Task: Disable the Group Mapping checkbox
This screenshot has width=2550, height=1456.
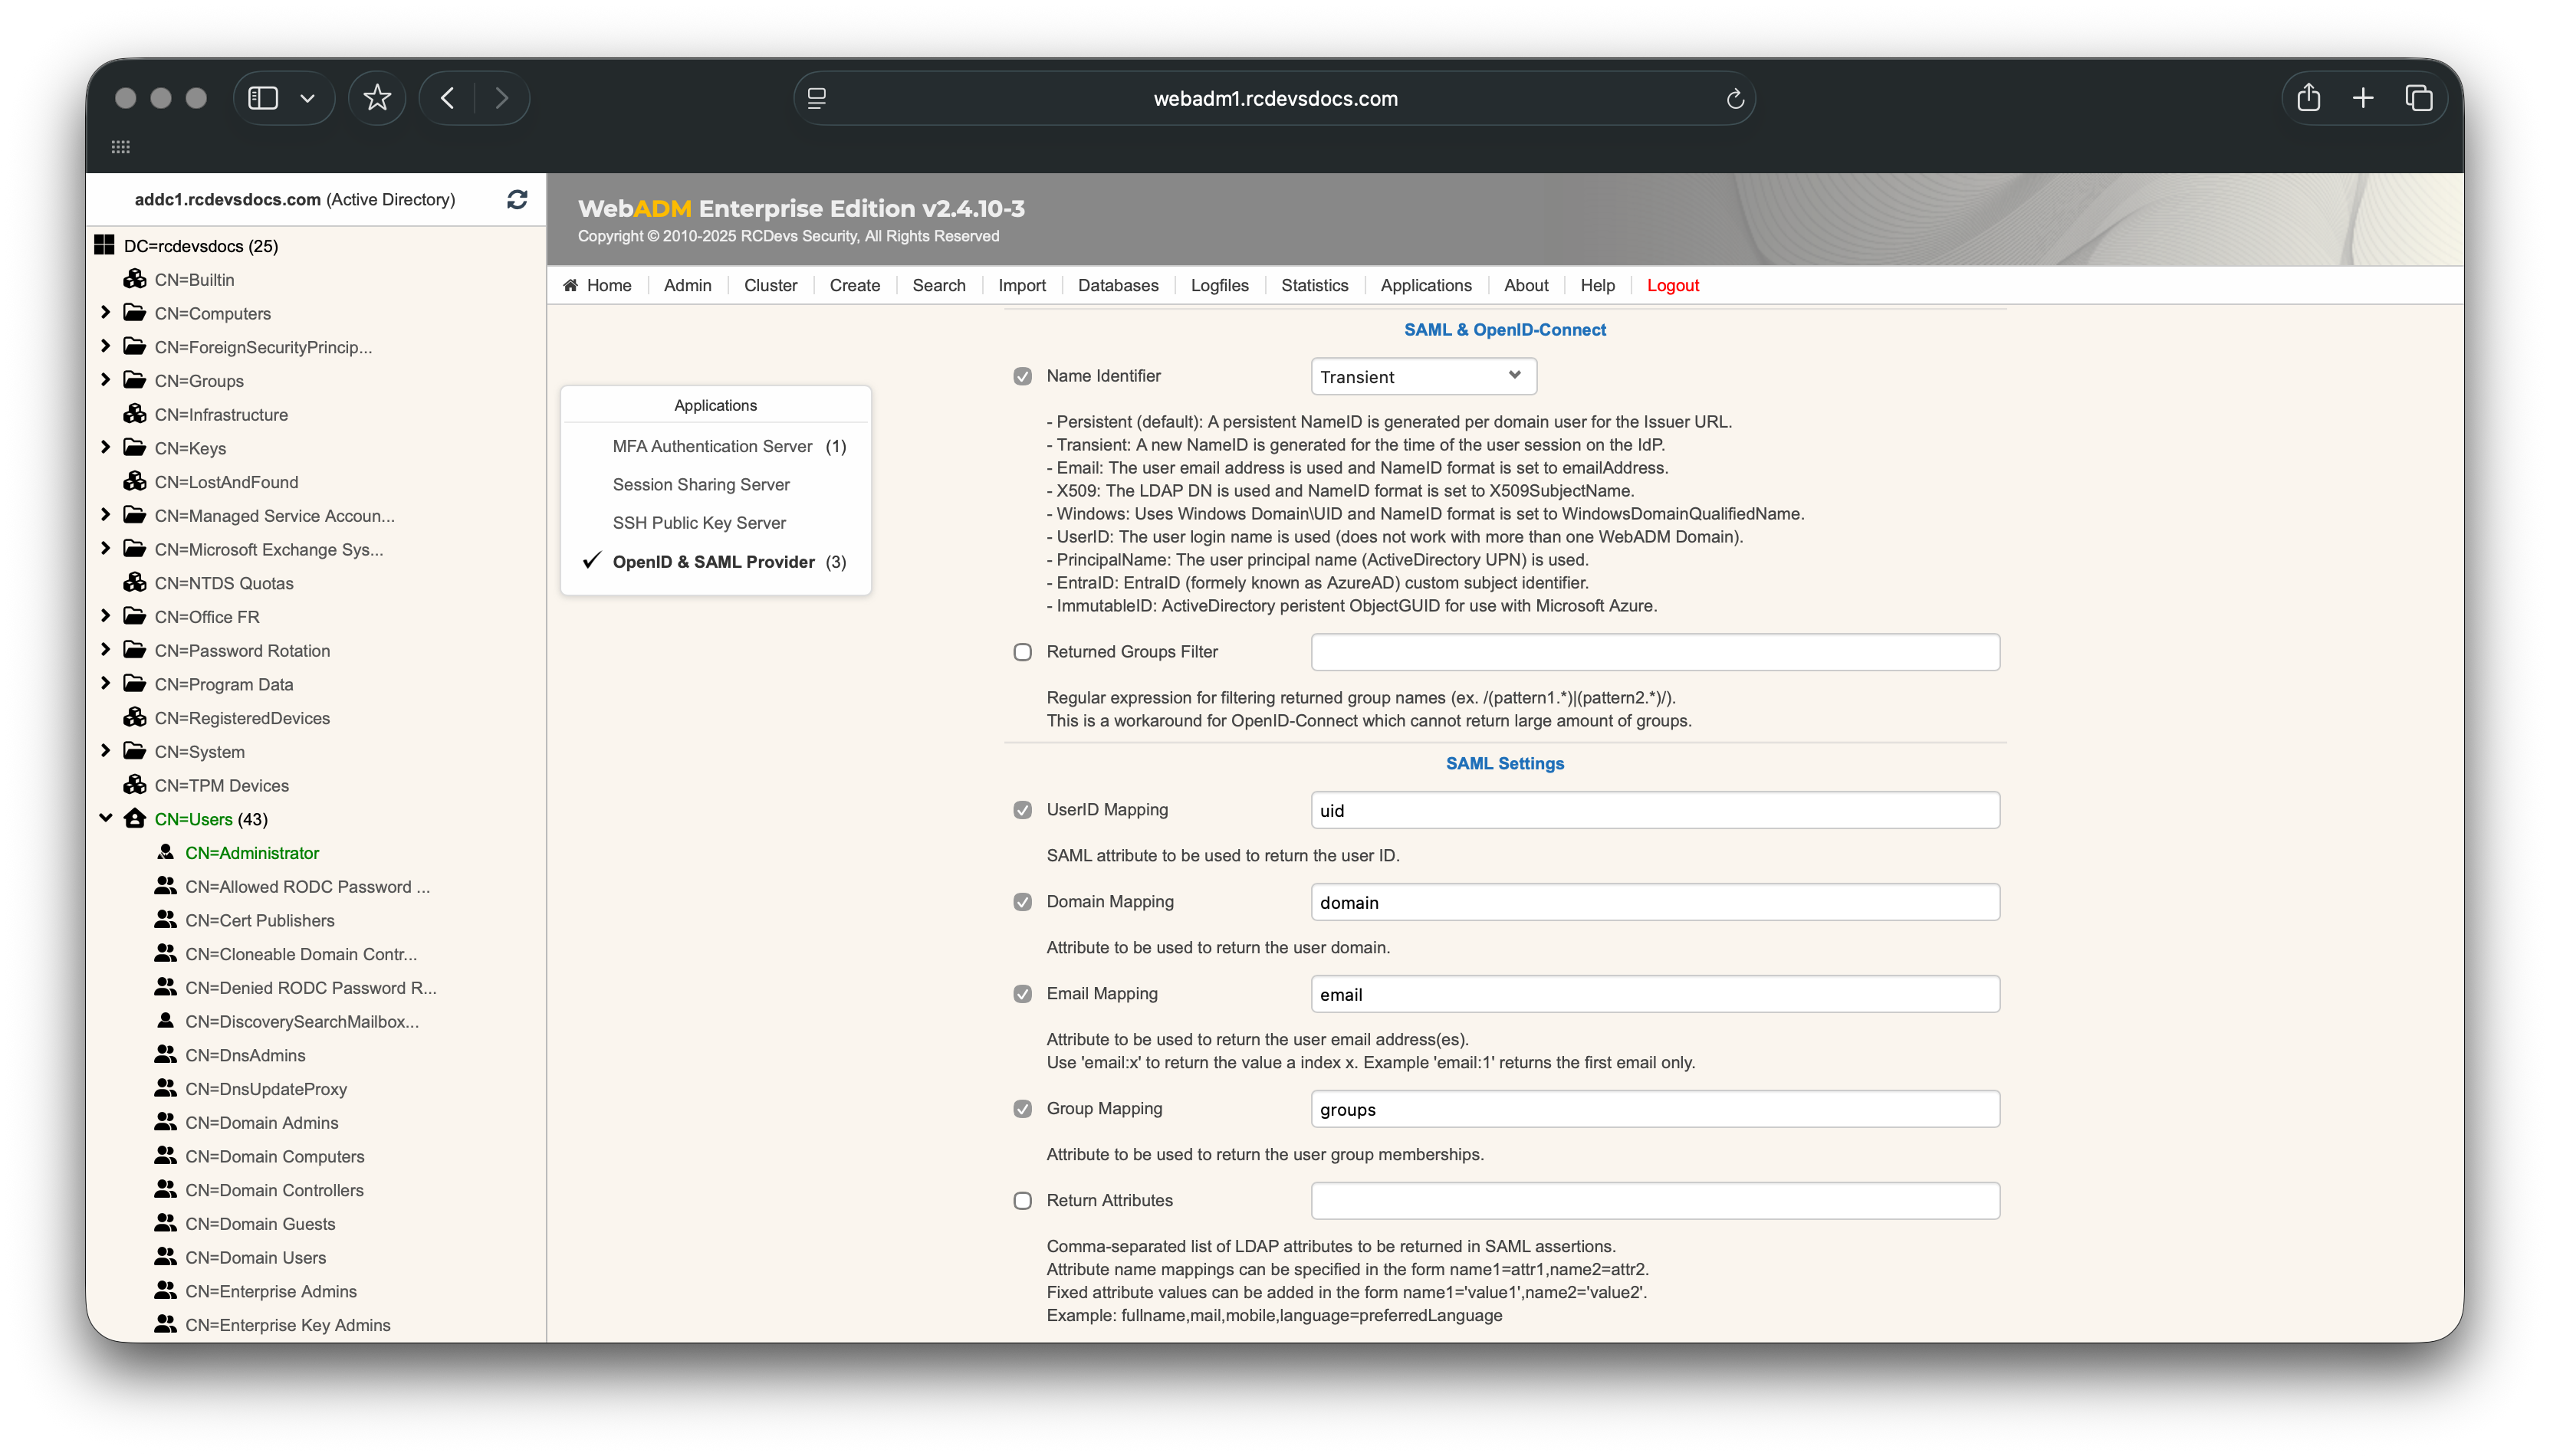Action: tap(1023, 1108)
